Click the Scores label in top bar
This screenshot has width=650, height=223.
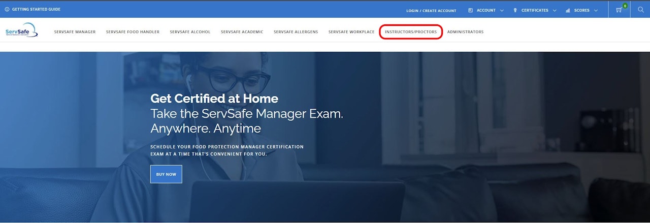[582, 10]
